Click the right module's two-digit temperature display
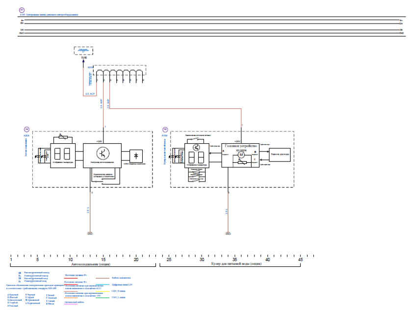 [196, 158]
